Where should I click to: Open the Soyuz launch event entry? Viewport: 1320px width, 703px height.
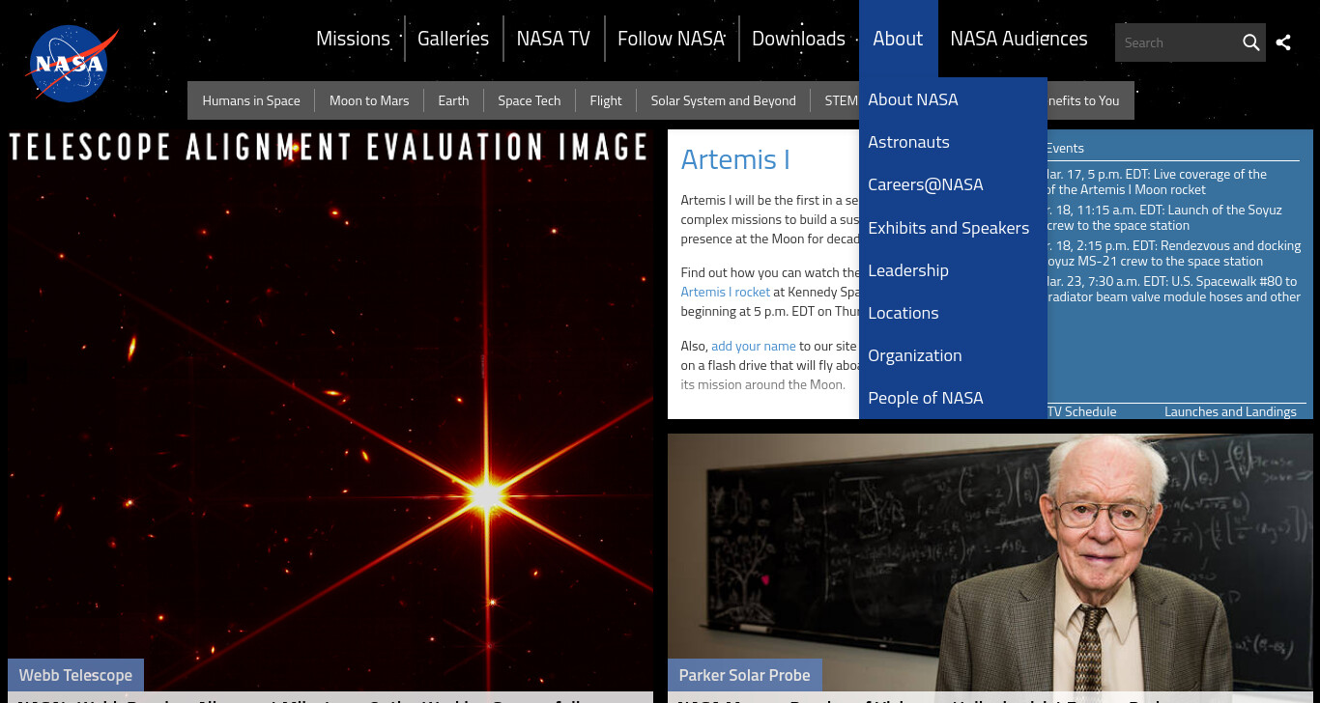[1164, 217]
